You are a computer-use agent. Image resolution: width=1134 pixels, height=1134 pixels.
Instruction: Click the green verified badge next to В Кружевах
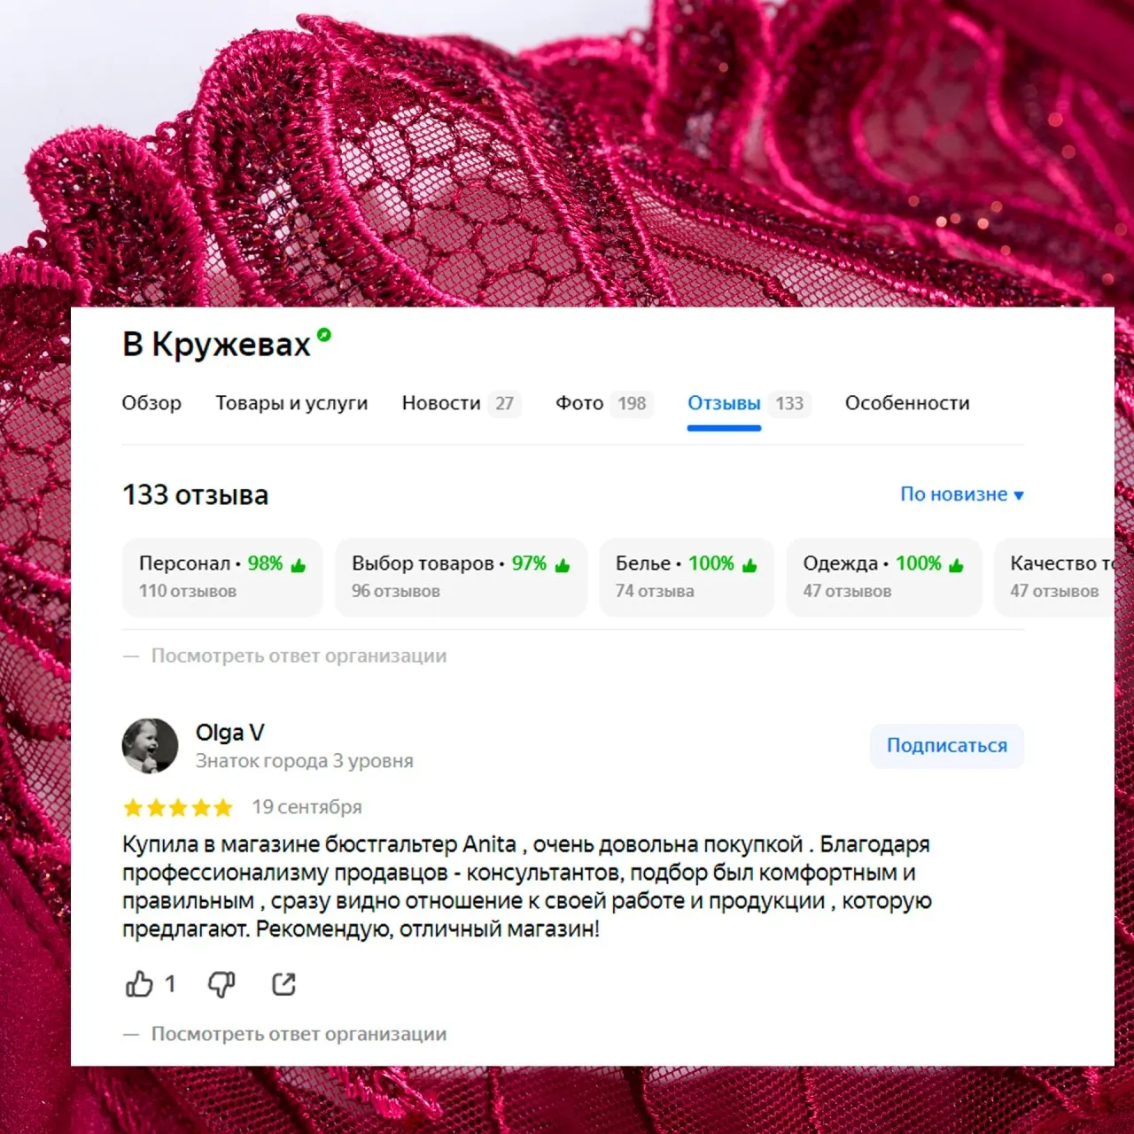coord(324,335)
